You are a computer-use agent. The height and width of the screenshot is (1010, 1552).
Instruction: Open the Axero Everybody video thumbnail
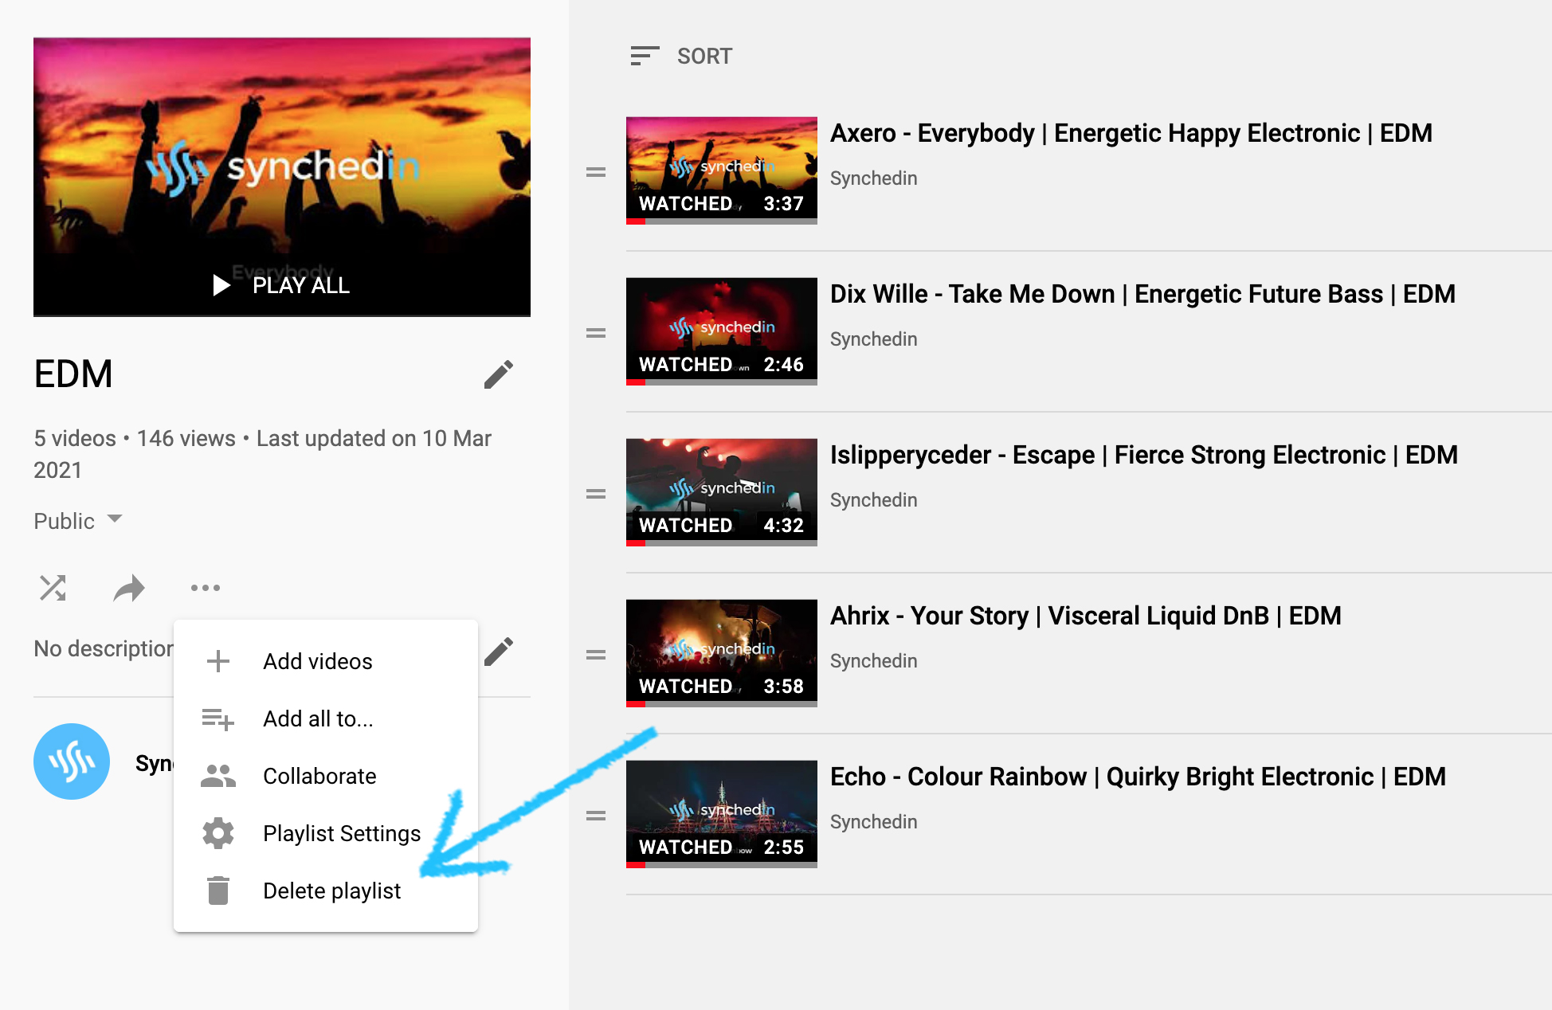coord(722,170)
